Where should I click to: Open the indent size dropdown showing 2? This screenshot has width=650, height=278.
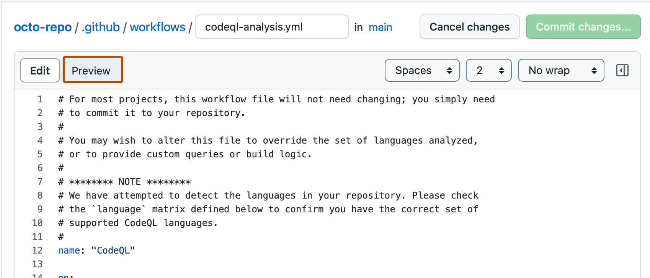[488, 70]
